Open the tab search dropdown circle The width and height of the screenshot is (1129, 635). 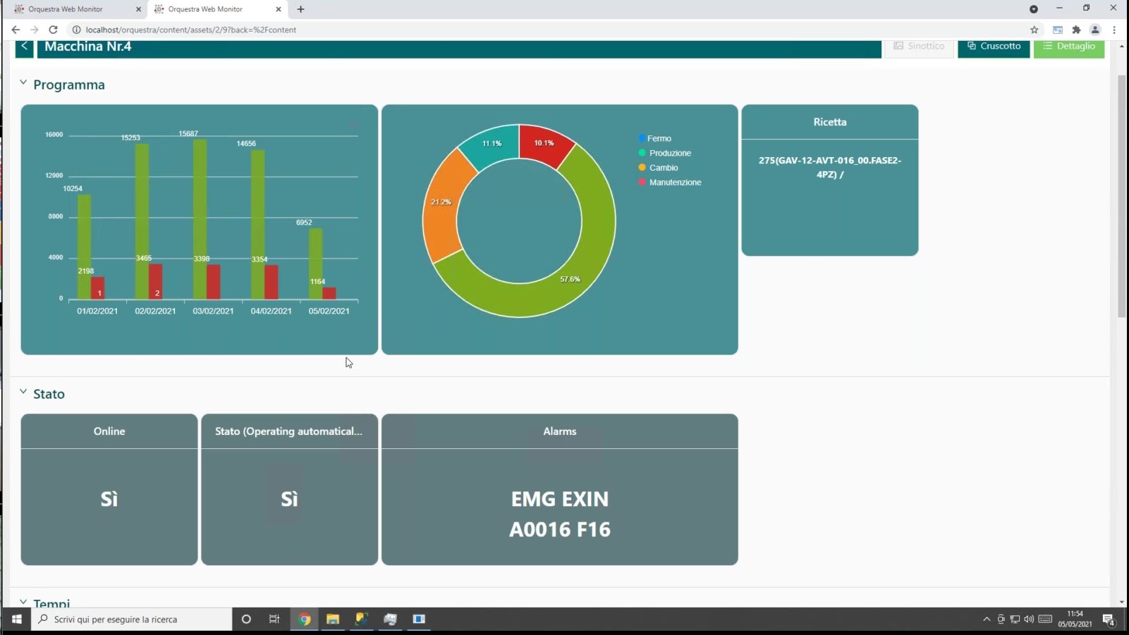coord(1034,9)
